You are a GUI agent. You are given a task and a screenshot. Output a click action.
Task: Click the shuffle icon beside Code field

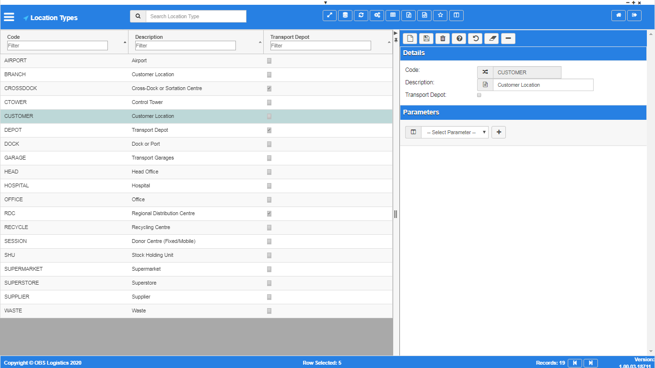coord(485,72)
